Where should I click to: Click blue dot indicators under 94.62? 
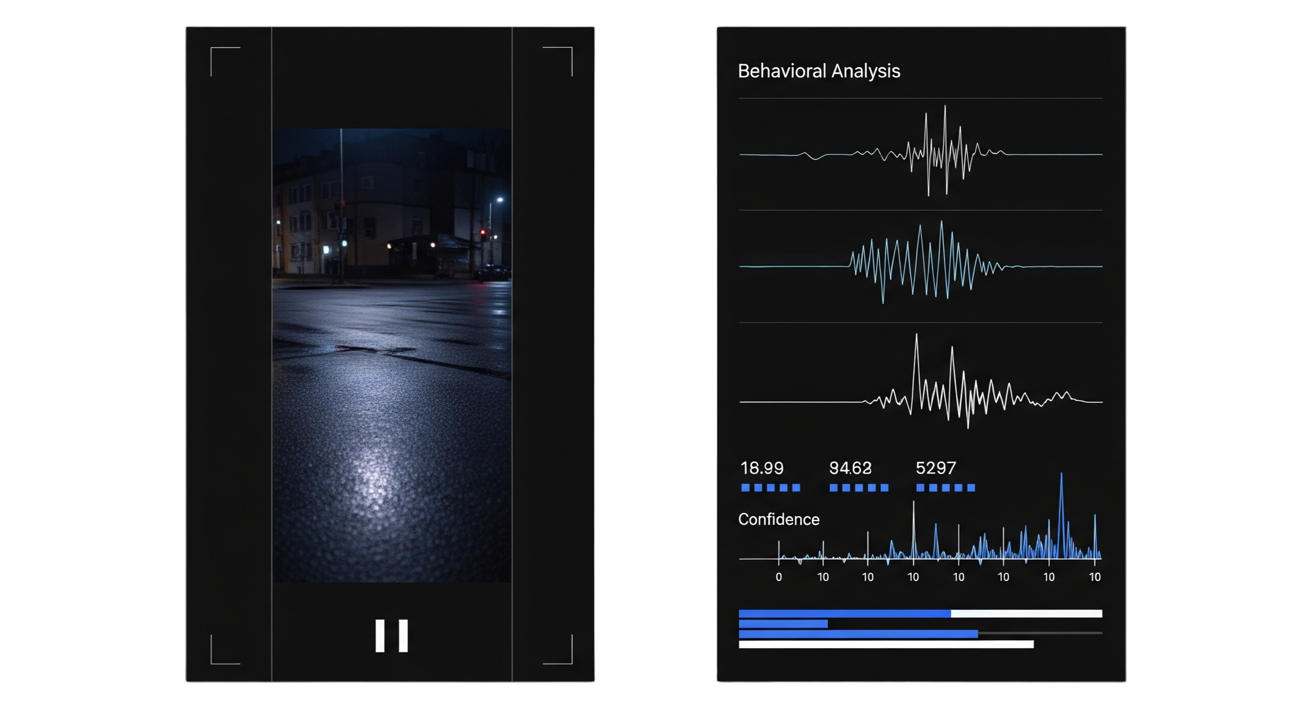[x=859, y=488]
